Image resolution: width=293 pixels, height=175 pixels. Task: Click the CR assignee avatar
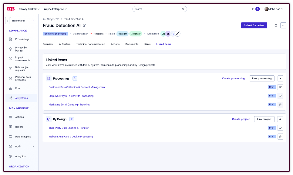(x=163, y=34)
